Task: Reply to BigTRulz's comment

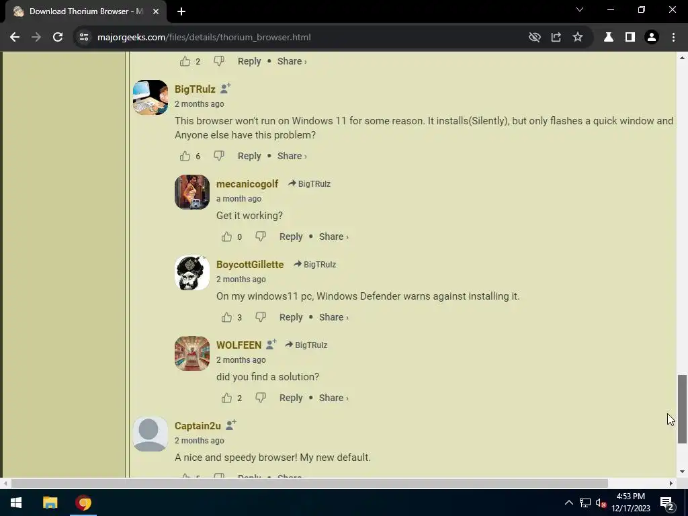Action: click(x=249, y=156)
